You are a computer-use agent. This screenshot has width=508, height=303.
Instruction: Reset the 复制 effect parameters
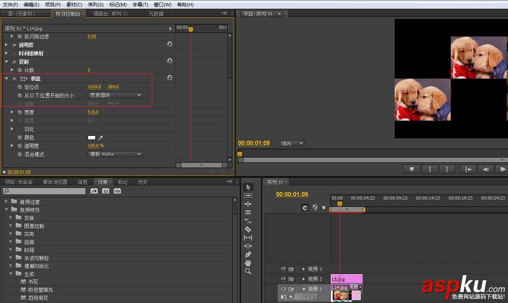tap(170, 61)
